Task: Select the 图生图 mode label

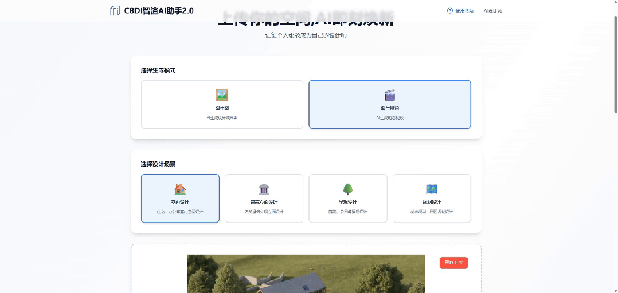Action: (222, 108)
